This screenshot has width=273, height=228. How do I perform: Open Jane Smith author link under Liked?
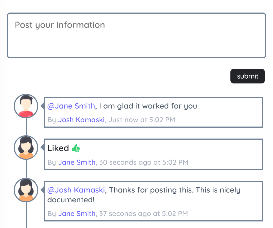point(77,162)
